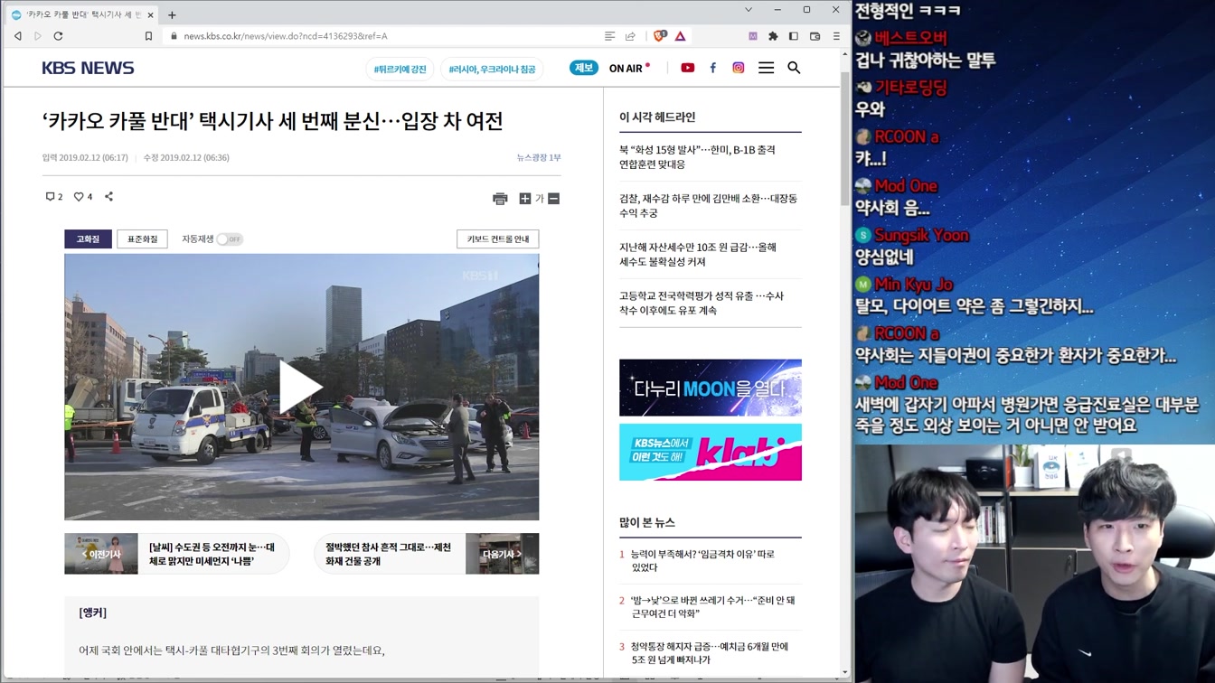Open the KBS YouTube channel icon
Screen dimensions: 1215x683
coord(688,68)
